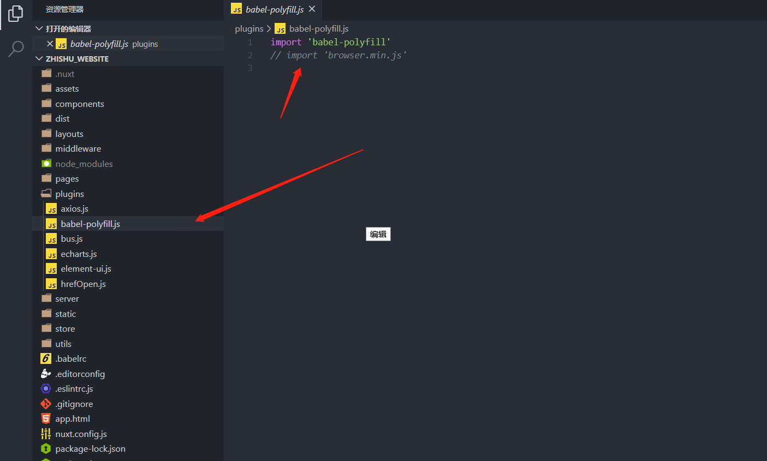This screenshot has width=767, height=461.
Task: Close the babel-polyfill.js editor tab
Action: 312,9
